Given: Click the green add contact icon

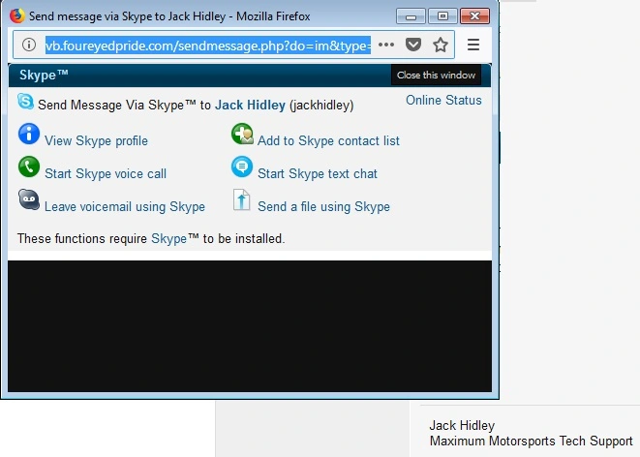Looking at the screenshot, I should click(242, 134).
